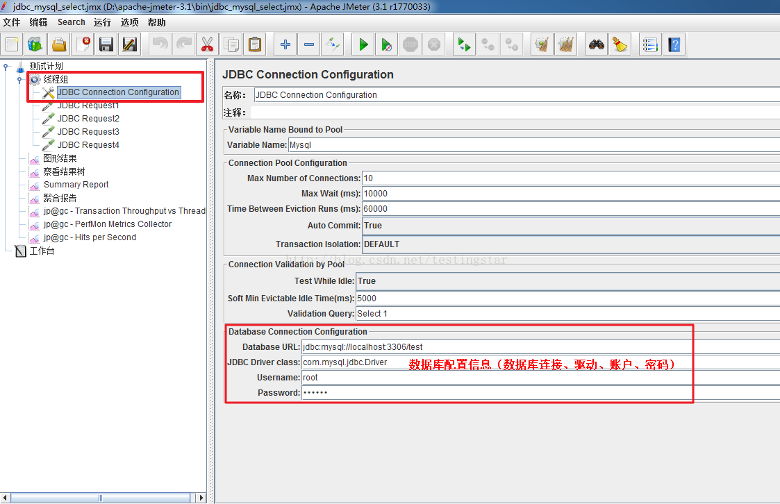This screenshot has height=504, width=780.
Task: Open the 运行 menu
Action: click(x=103, y=22)
